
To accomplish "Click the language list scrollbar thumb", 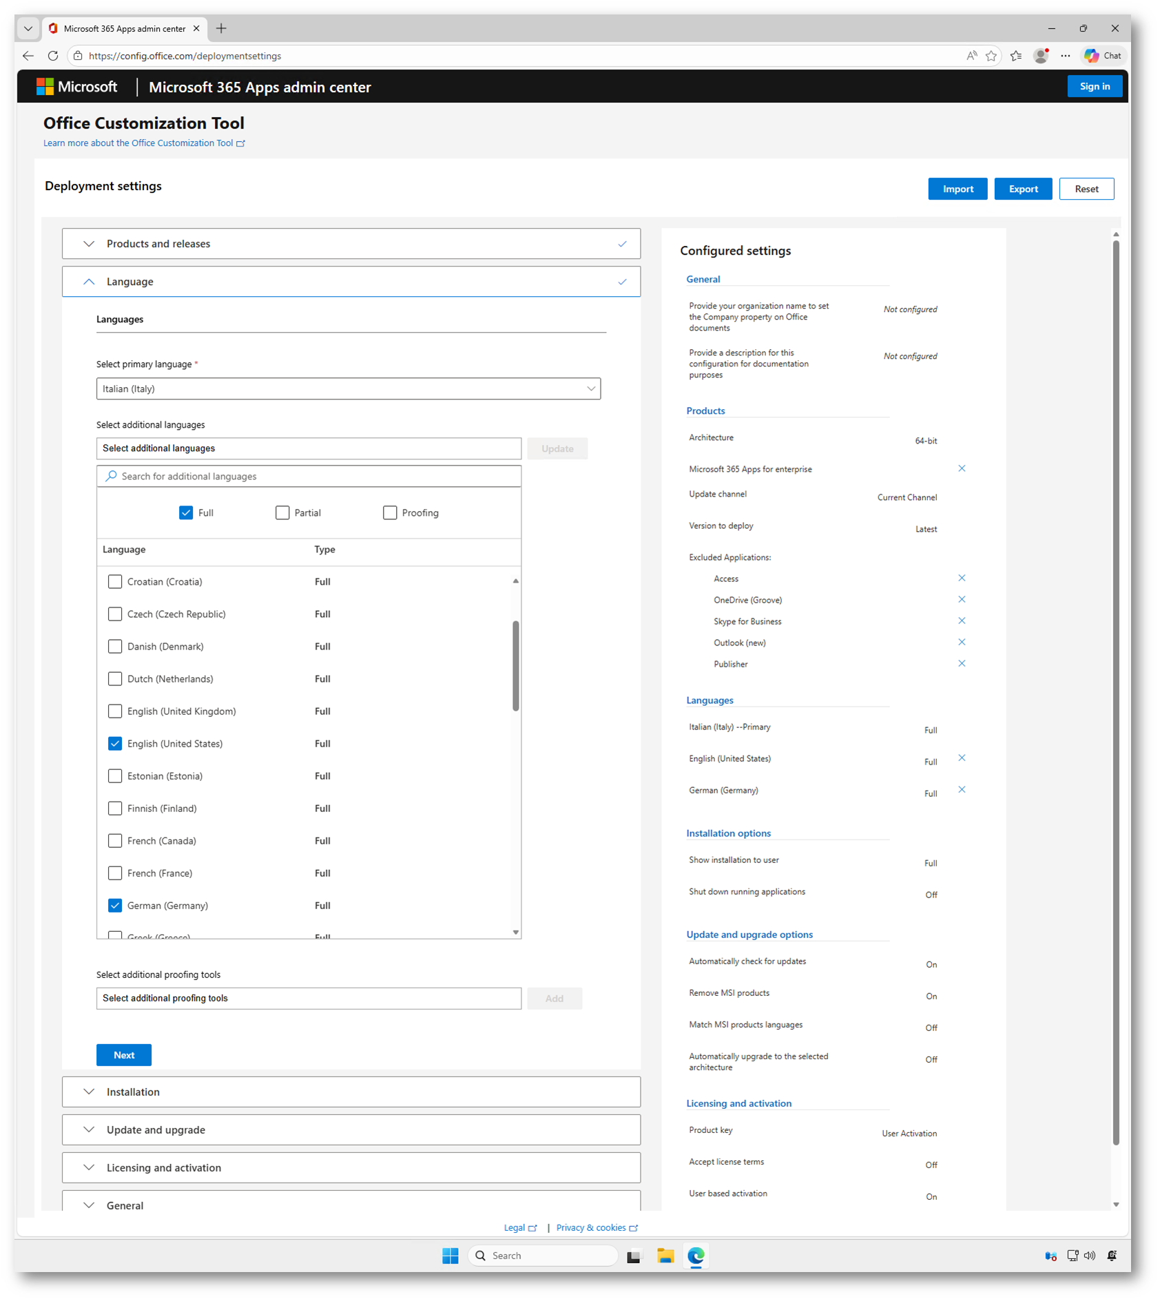I will tap(515, 665).
